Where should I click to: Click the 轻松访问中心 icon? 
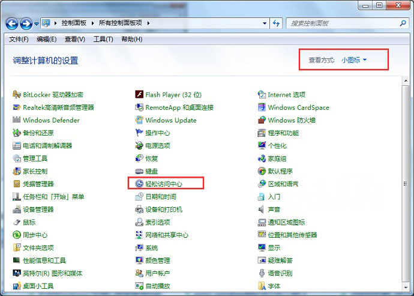coord(139,184)
